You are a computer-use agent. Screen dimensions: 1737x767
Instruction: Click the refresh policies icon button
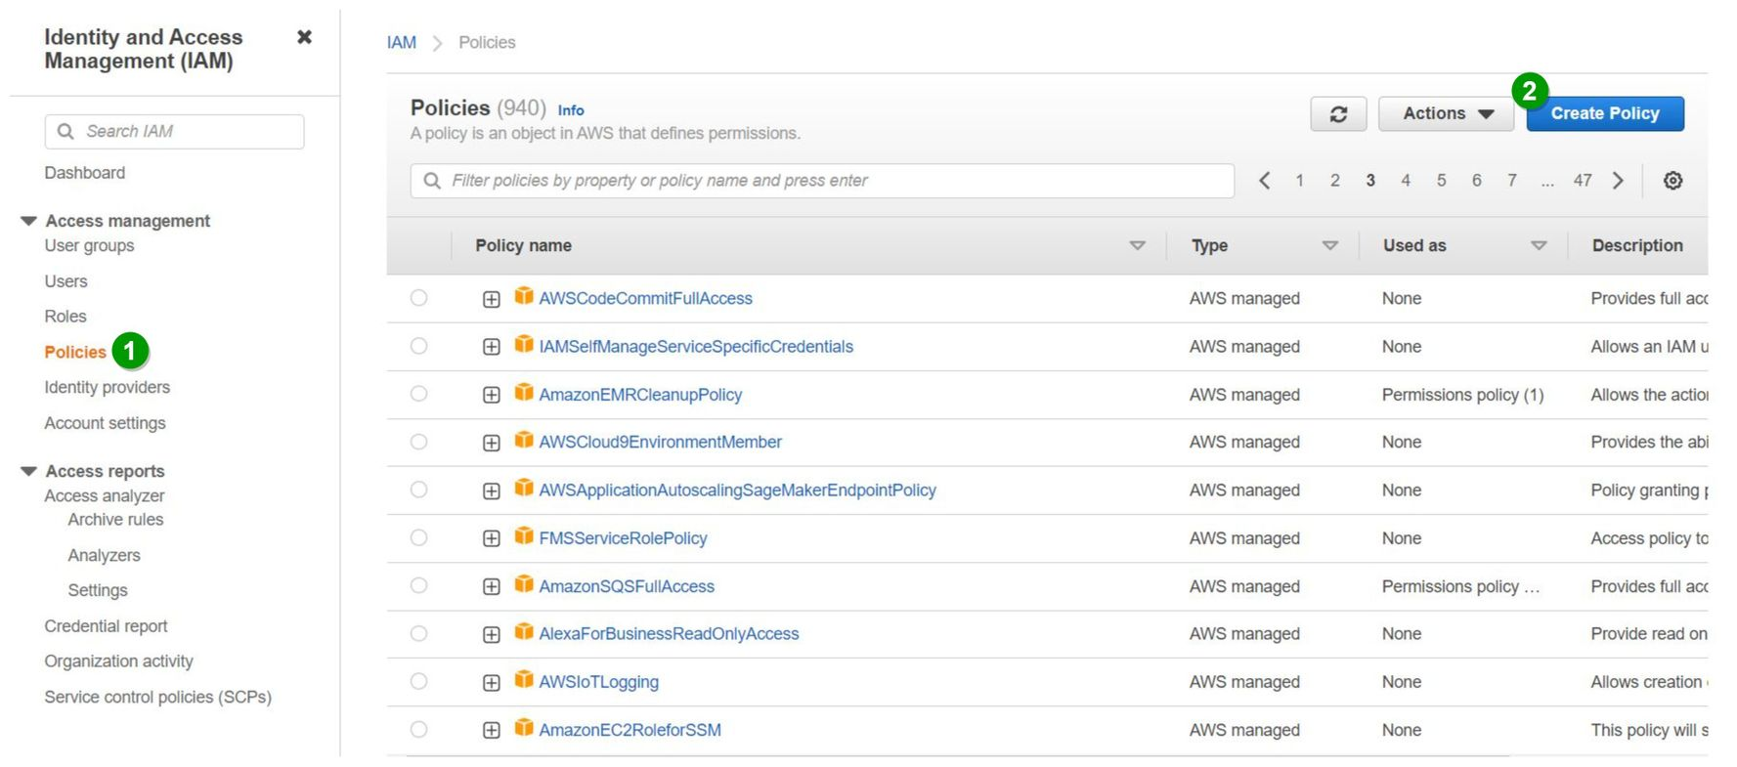(1337, 114)
